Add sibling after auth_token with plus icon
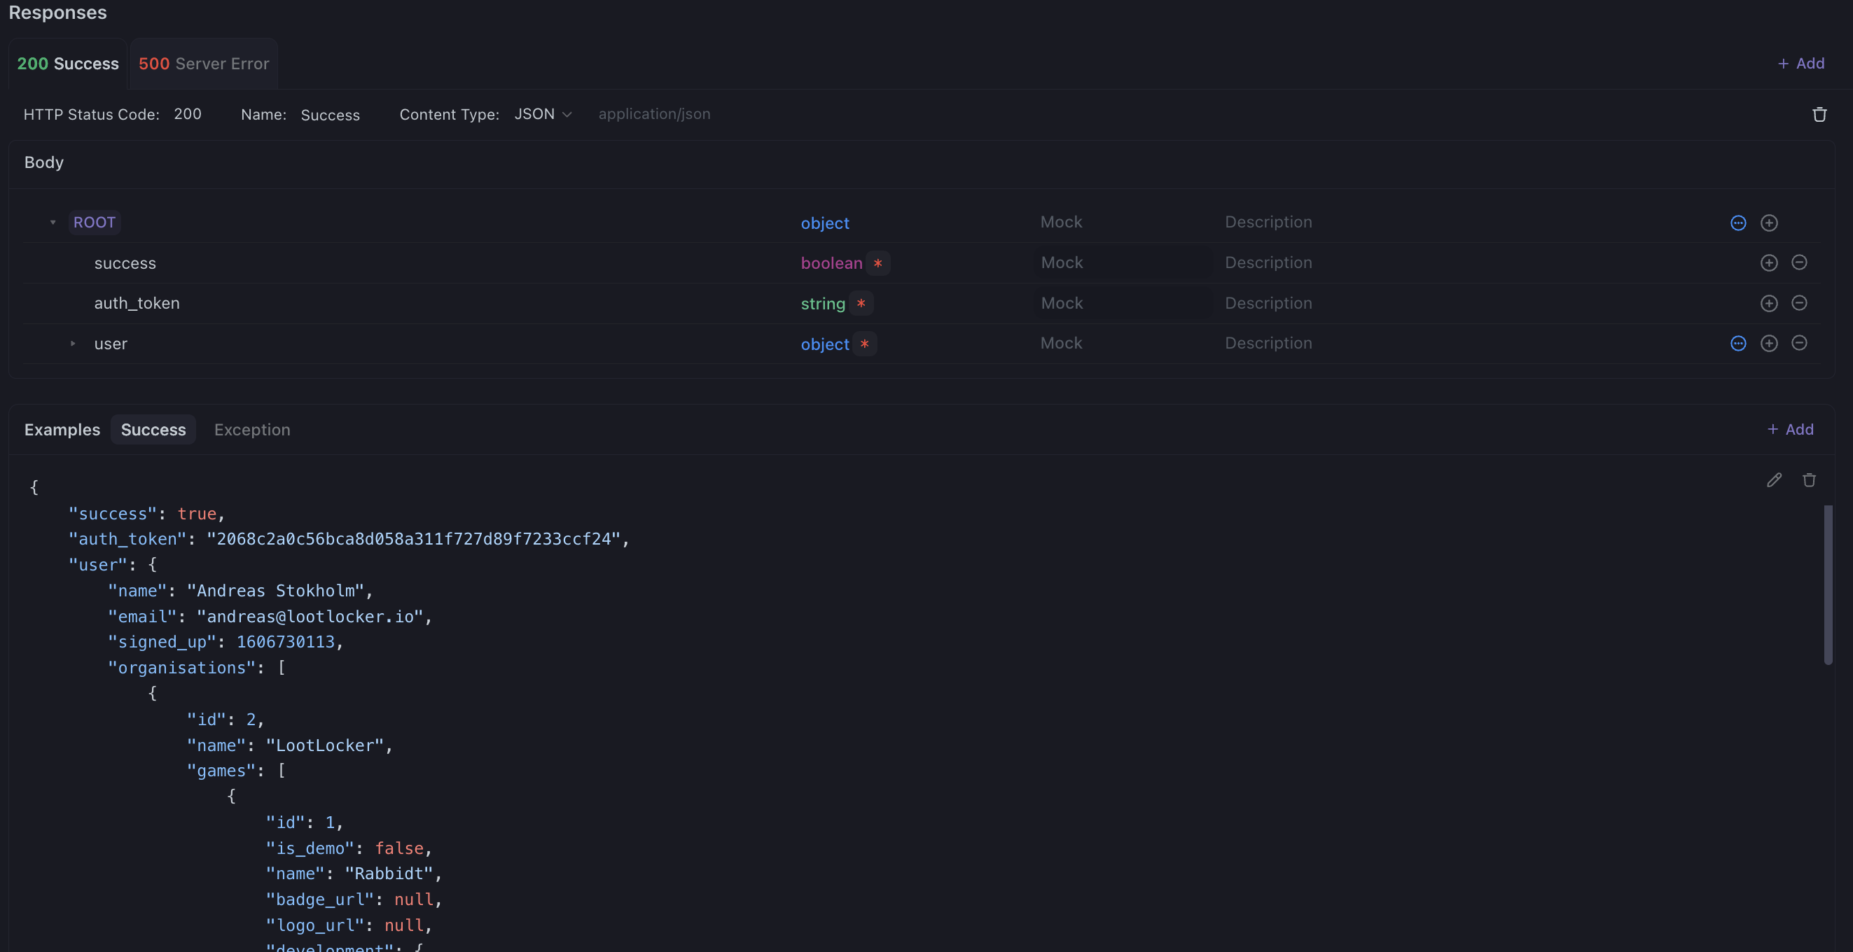Image resolution: width=1853 pixels, height=952 pixels. coord(1769,303)
